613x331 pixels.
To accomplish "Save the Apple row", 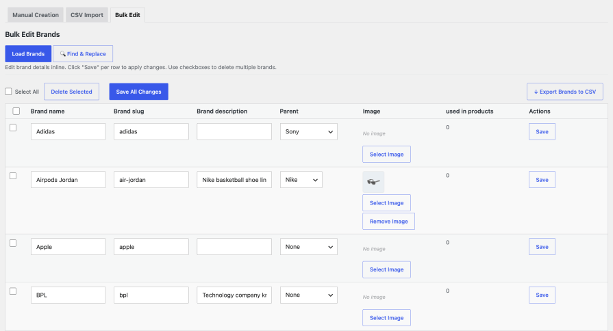I will pos(542,247).
